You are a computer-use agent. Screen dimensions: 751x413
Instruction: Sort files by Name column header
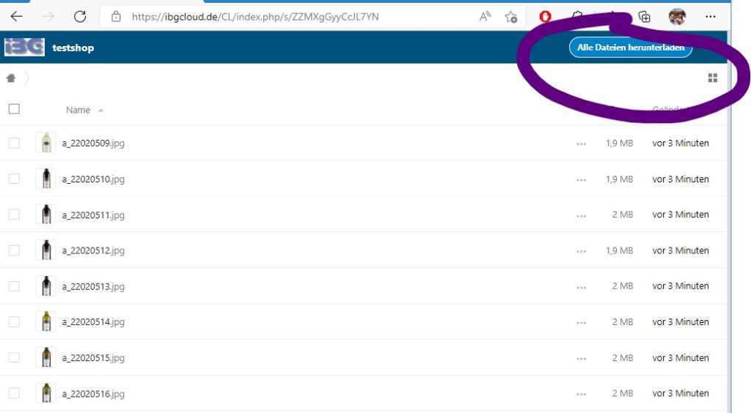pyautogui.click(x=78, y=110)
